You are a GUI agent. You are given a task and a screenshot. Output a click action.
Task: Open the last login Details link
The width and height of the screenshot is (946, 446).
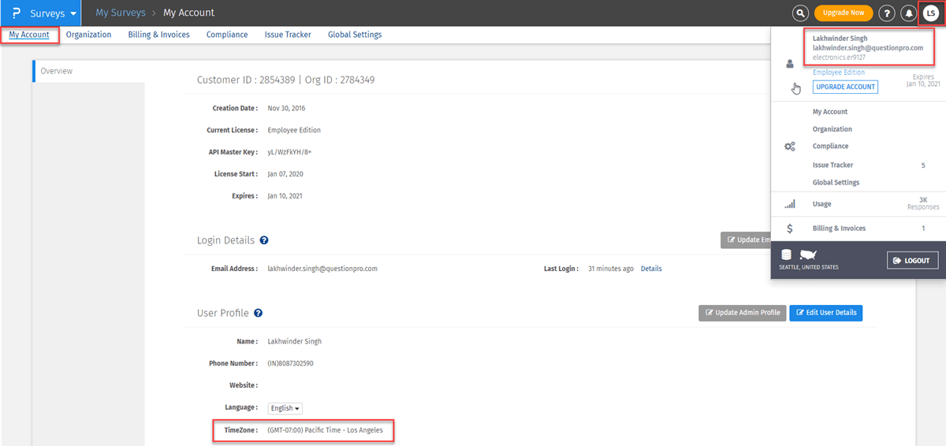click(651, 269)
